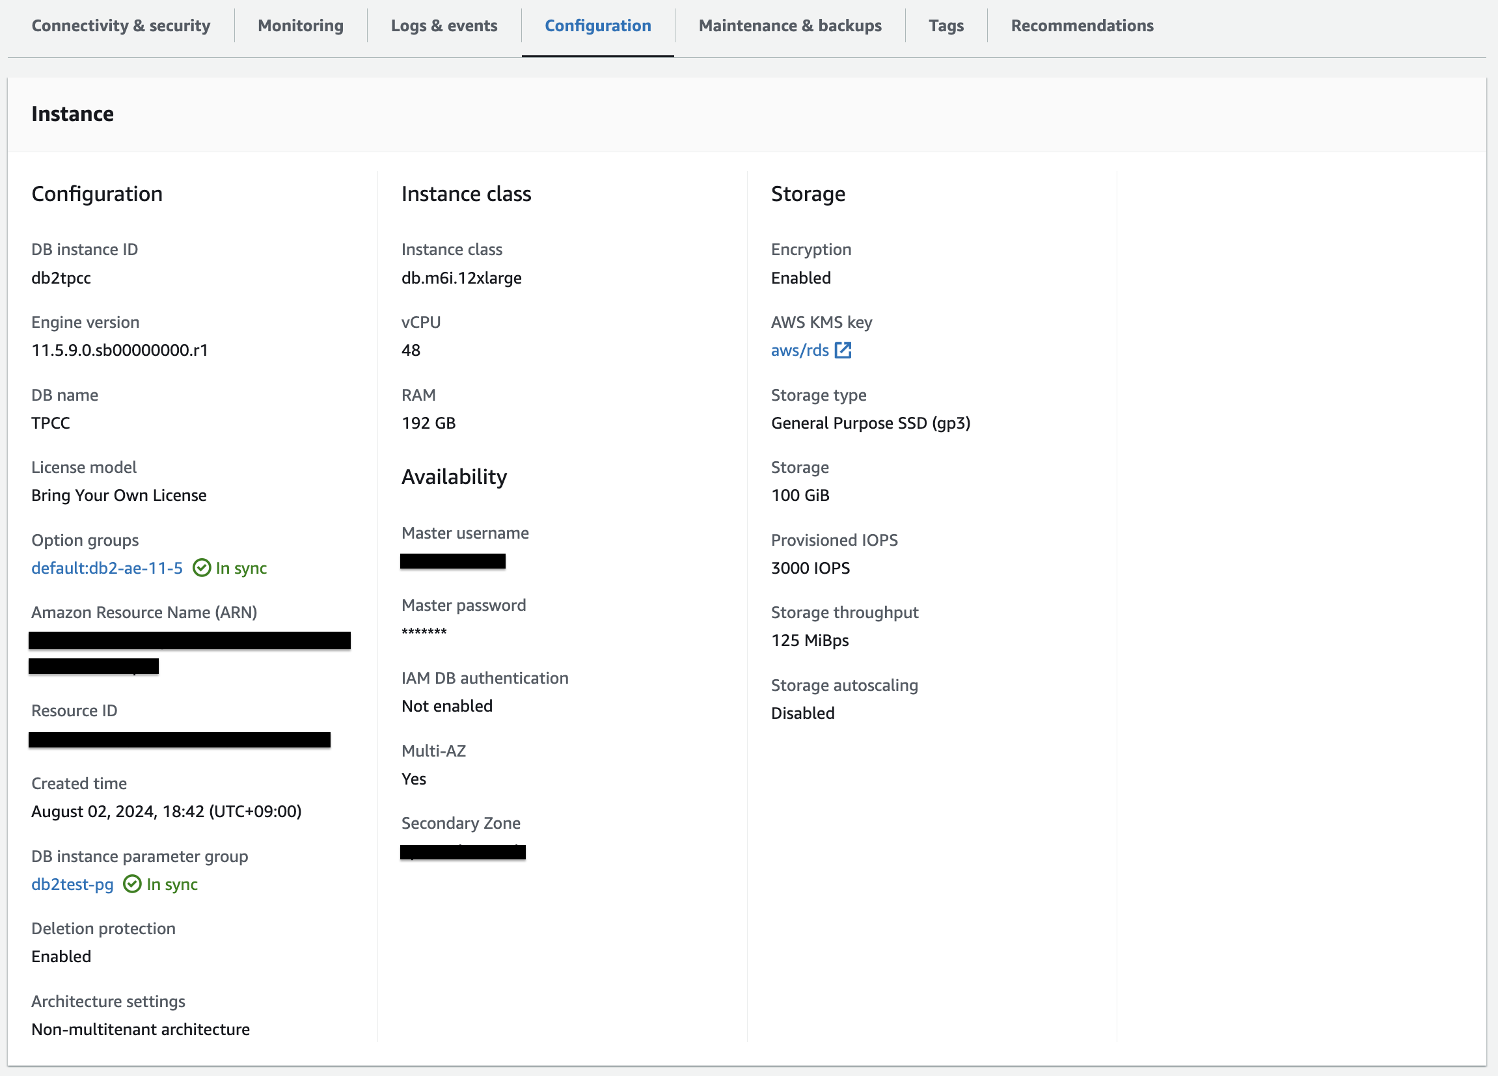Open the Logs & events tab

(444, 26)
